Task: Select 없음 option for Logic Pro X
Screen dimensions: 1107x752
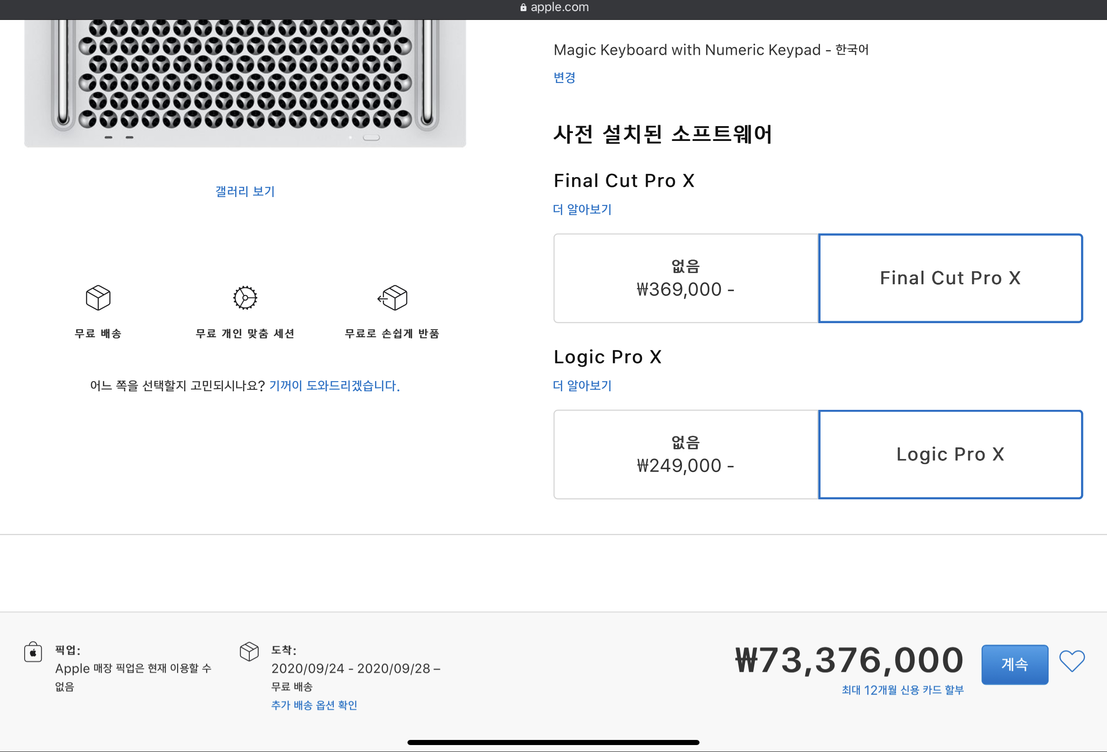Action: 686,454
